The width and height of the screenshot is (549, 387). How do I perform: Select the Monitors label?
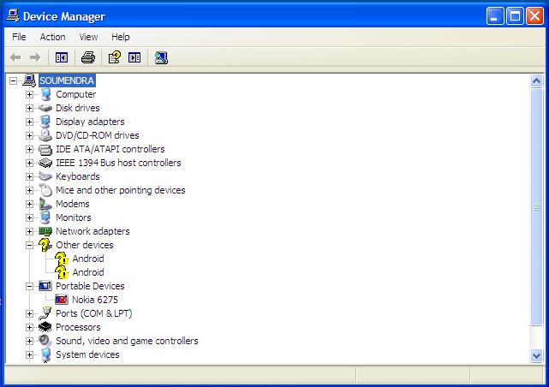coord(74,217)
